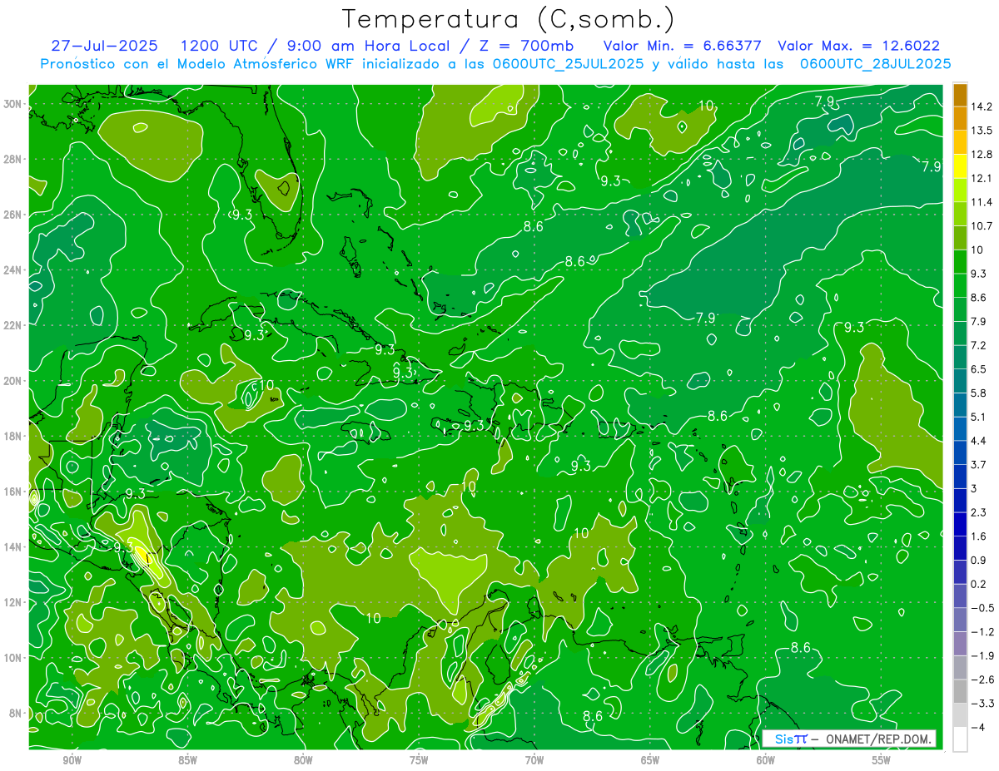Click the 20N latitude axis label
The width and height of the screenshot is (999, 771).
point(12,381)
